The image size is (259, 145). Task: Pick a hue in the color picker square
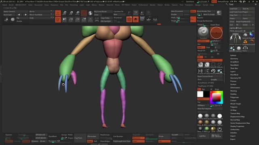coord(217,97)
